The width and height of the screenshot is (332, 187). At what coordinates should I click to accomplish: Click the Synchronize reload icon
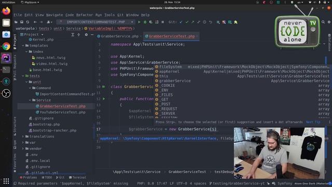pyautogui.click(x=27, y=22)
